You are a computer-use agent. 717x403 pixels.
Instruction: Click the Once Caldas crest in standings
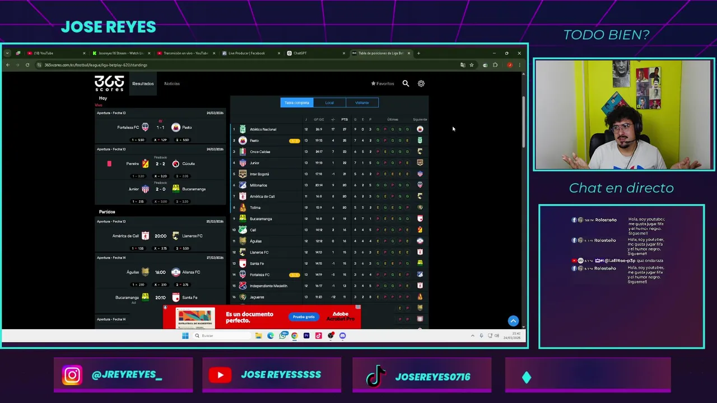coord(243,152)
